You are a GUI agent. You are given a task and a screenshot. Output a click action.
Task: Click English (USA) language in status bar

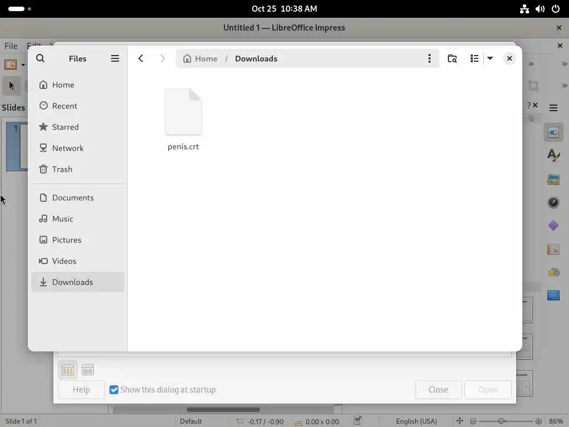[x=416, y=421]
